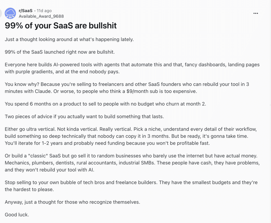Screen dimensions: 271x223
Task: Click the partially visible back button circle
Action: (x=1, y=13)
